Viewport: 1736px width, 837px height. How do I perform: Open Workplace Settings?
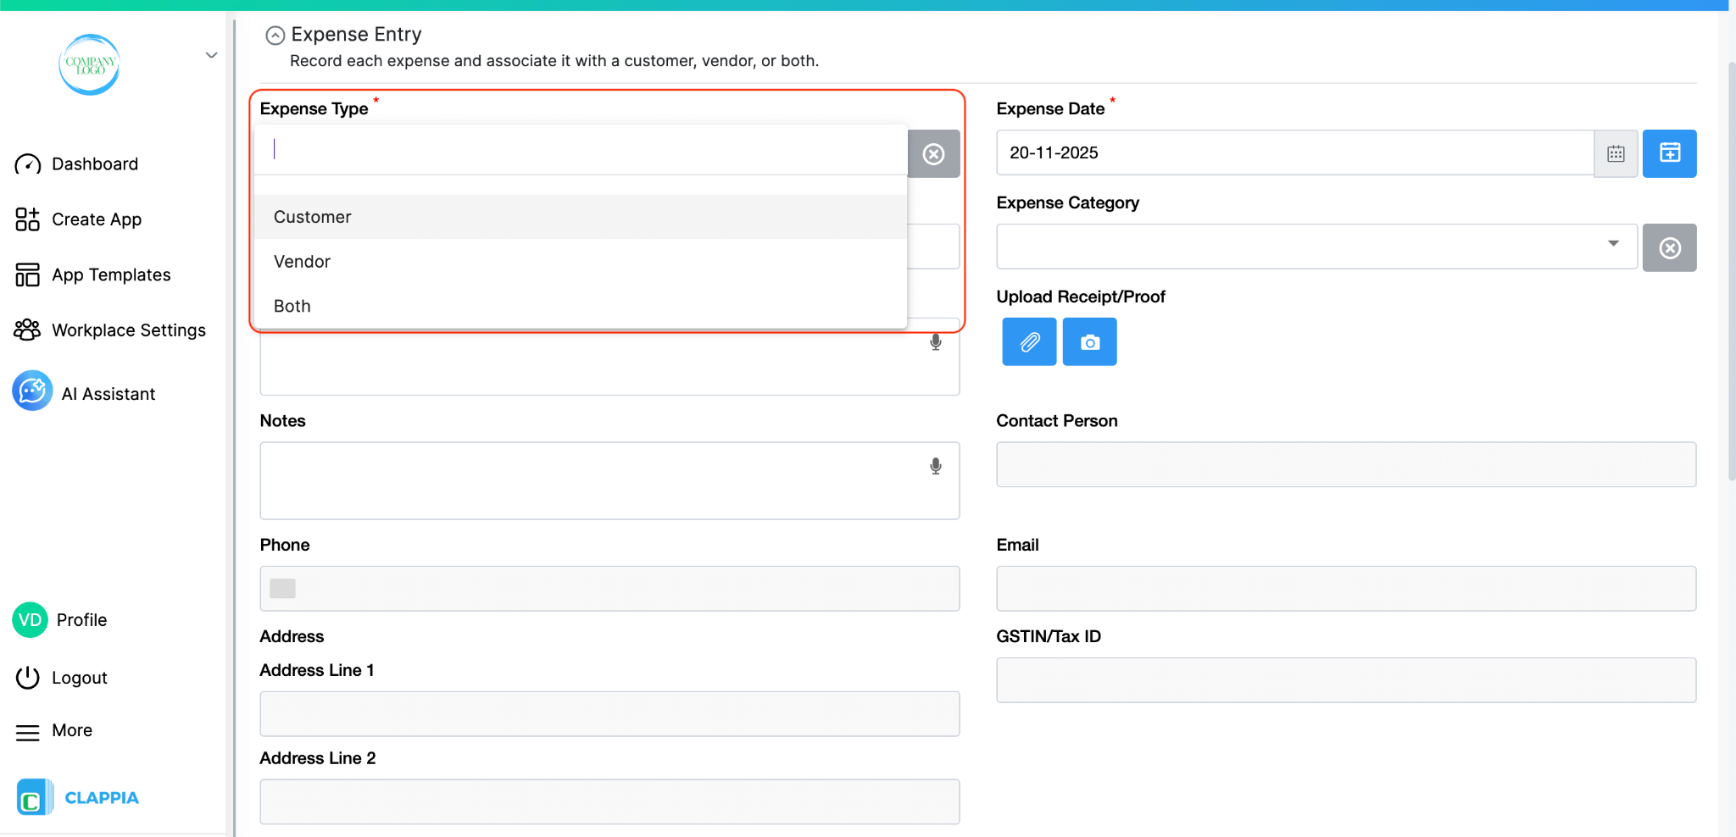click(128, 330)
